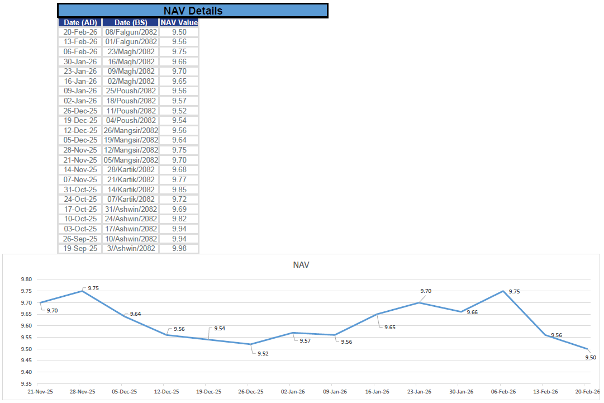
Task: Click the 9.80 y-axis label
Action: (x=26, y=279)
